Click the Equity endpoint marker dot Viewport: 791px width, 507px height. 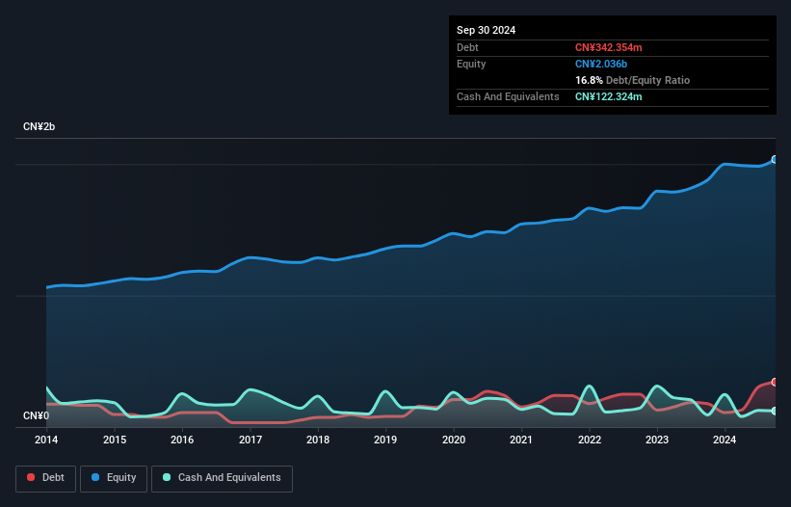775,159
